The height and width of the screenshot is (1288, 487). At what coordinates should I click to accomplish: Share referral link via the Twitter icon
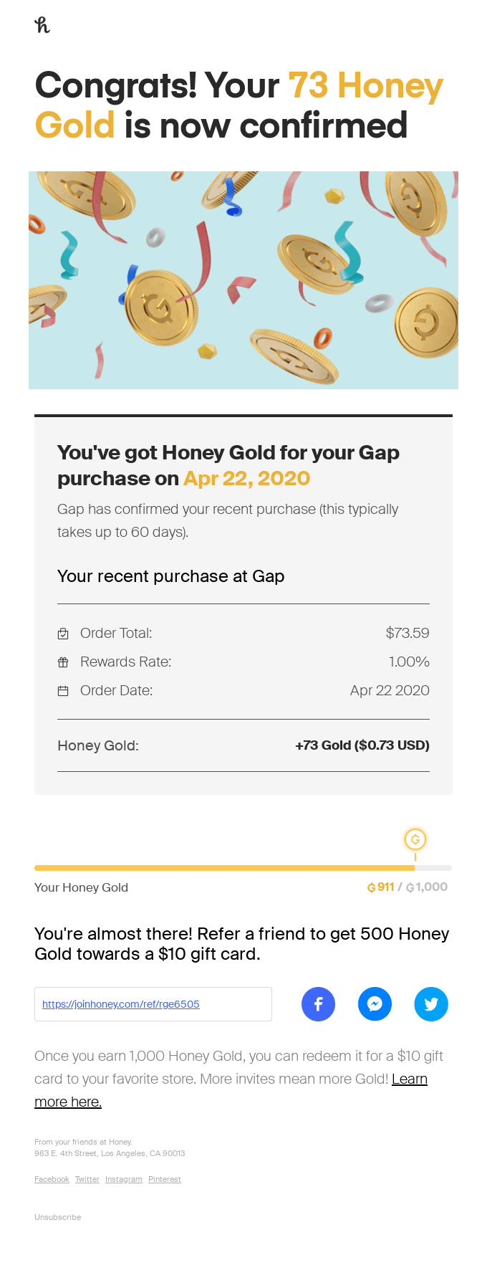pyautogui.click(x=431, y=1004)
